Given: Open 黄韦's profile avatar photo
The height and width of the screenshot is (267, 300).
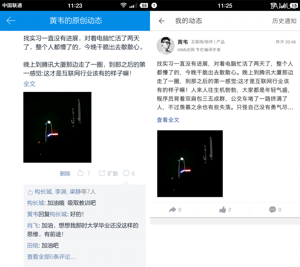Looking at the screenshot, I should pyautogui.click(x=166, y=45).
